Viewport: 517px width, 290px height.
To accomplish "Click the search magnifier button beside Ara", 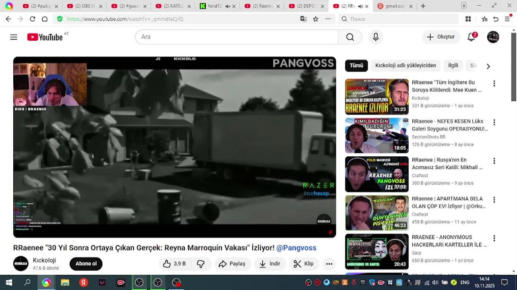I will [x=350, y=37].
